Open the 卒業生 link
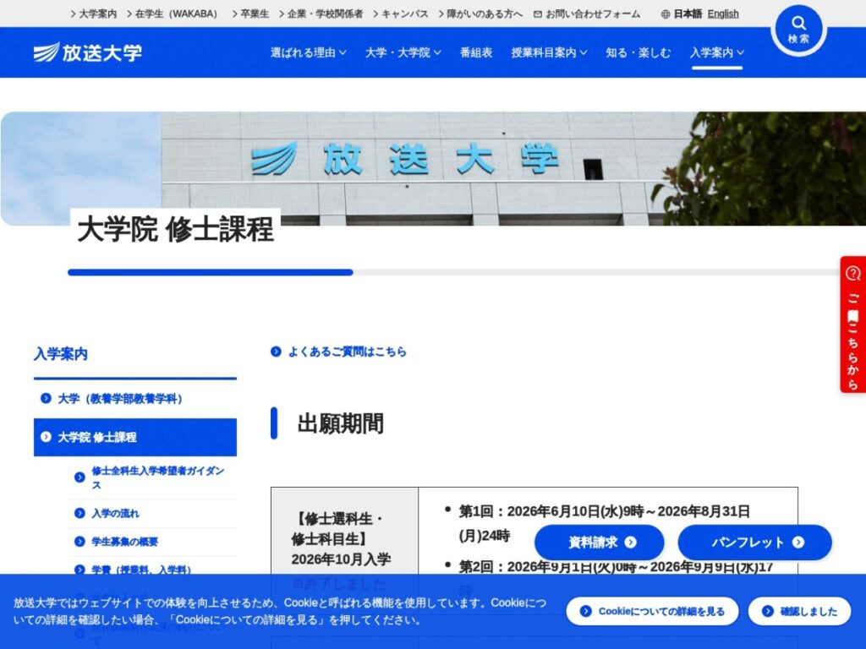 pos(250,14)
